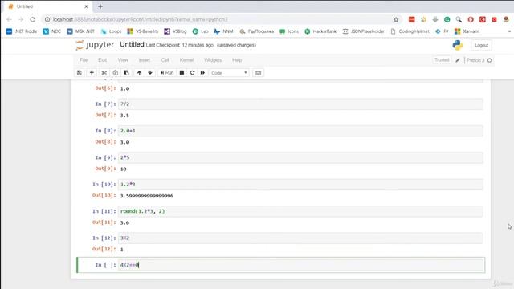This screenshot has width=514, height=289.
Task: Open the Kernel menu
Action: point(186,60)
